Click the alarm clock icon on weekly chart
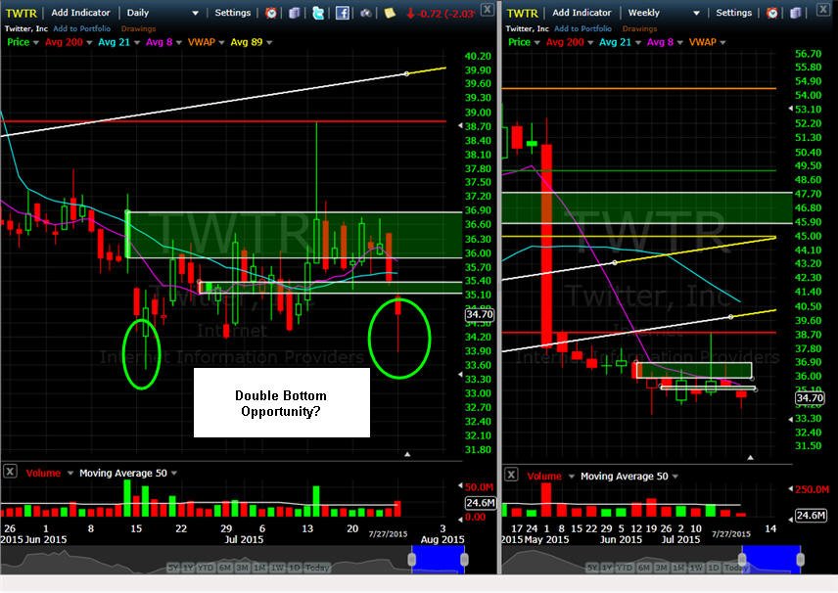Viewport: 838px width, 593px height. click(x=772, y=13)
